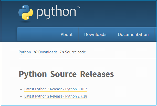Go to the Python breadcrumb link
The height and width of the screenshot is (106, 157).
click(25, 52)
